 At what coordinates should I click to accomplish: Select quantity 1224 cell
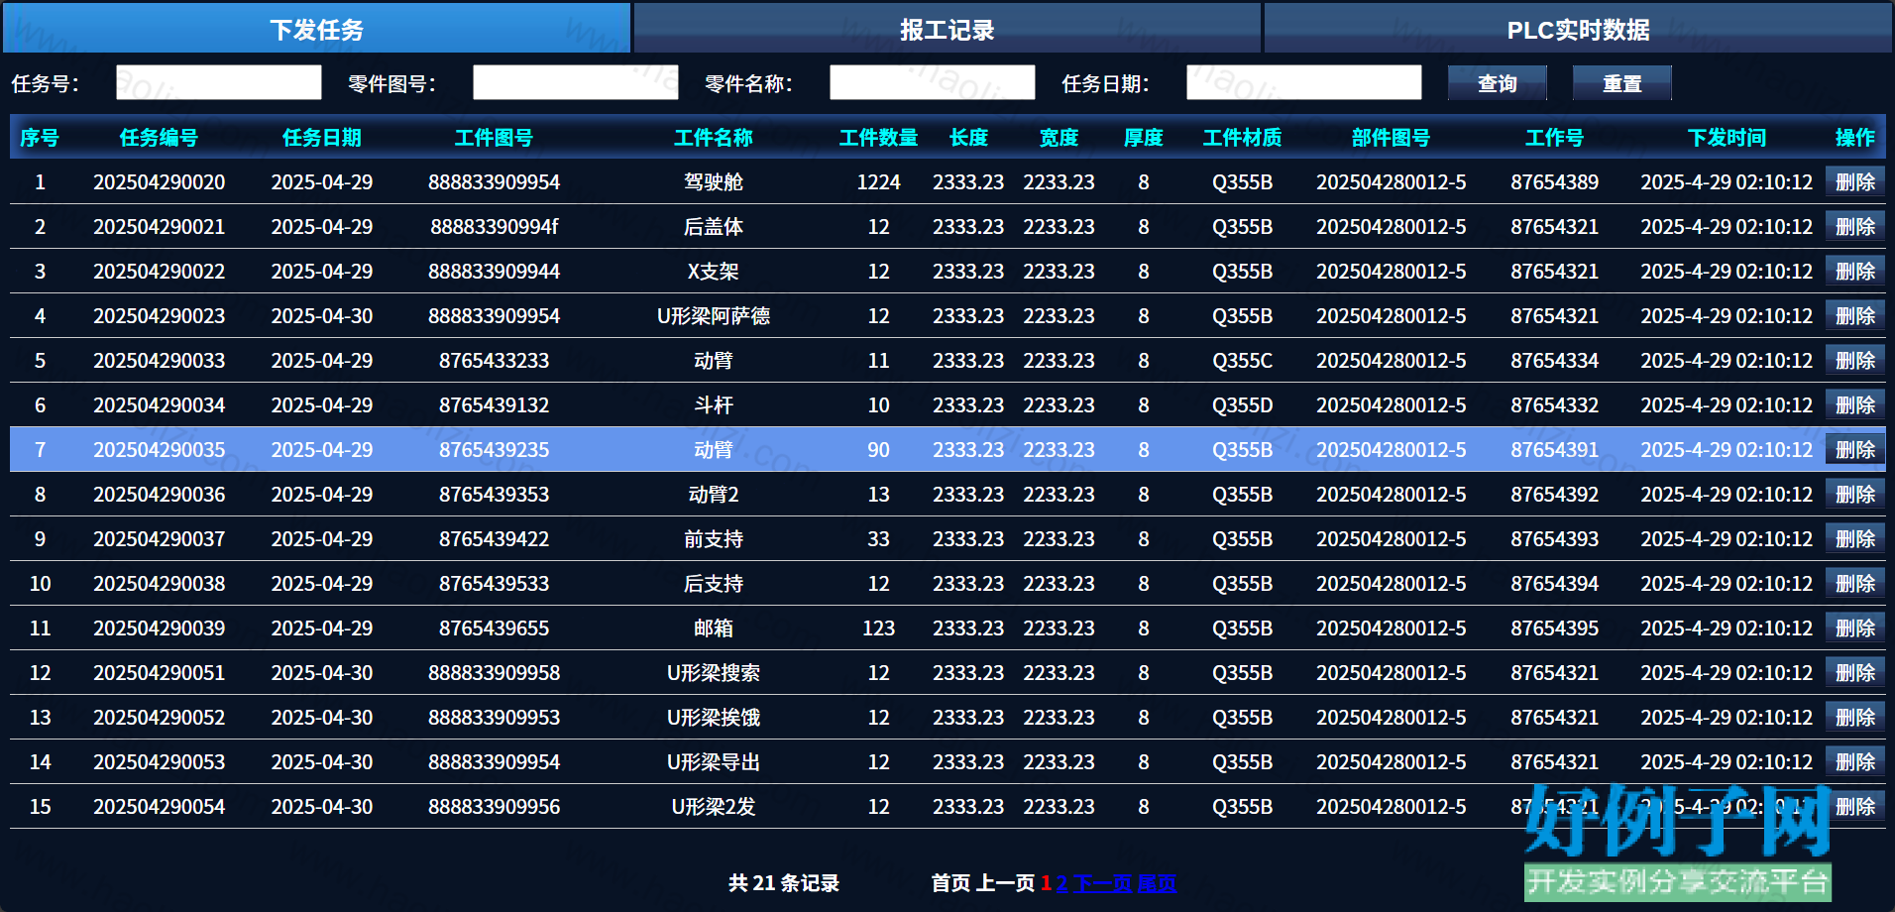(878, 181)
